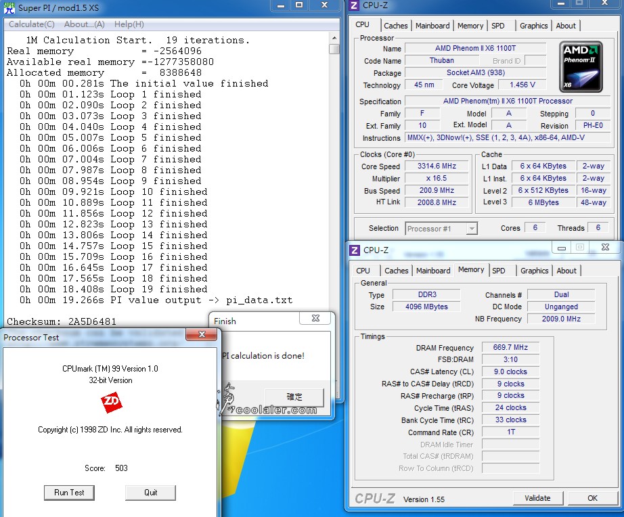624x517 pixels.
Task: Click the Package value Socket AM3 (938)
Action: tap(475, 72)
